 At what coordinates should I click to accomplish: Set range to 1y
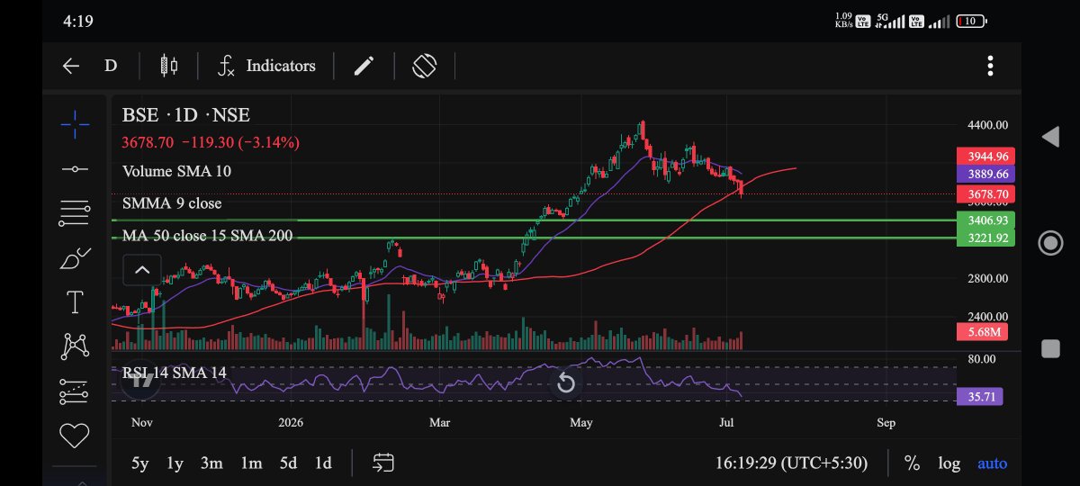point(175,463)
